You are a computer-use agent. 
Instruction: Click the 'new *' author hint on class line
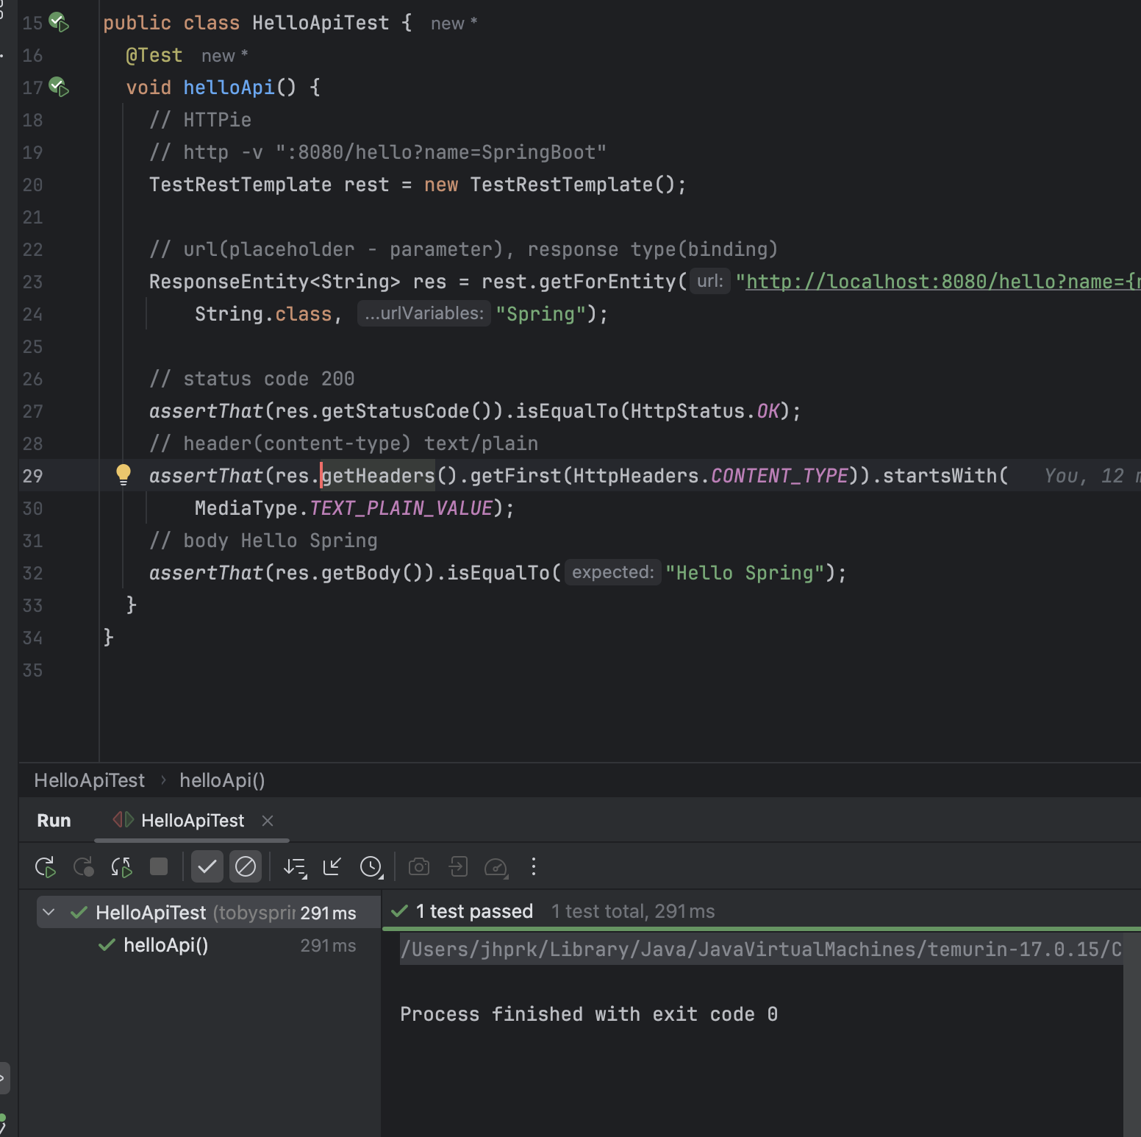454,24
